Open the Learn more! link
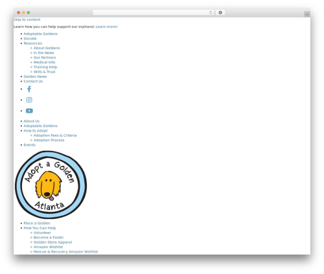This screenshot has width=324, height=274. pyautogui.click(x=106, y=27)
